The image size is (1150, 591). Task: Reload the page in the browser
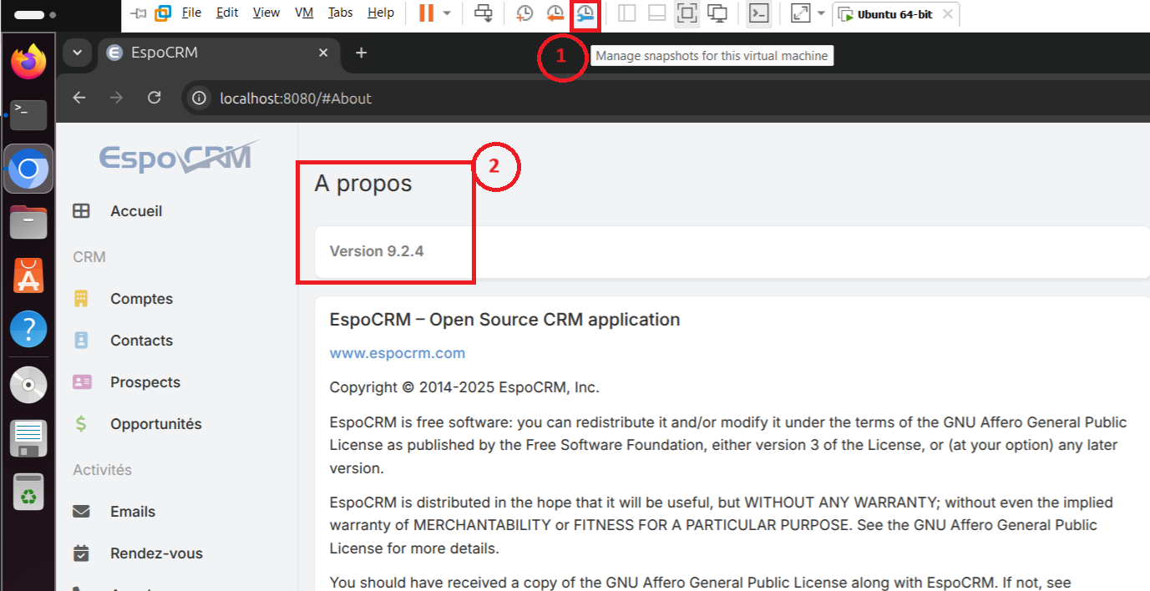154,98
